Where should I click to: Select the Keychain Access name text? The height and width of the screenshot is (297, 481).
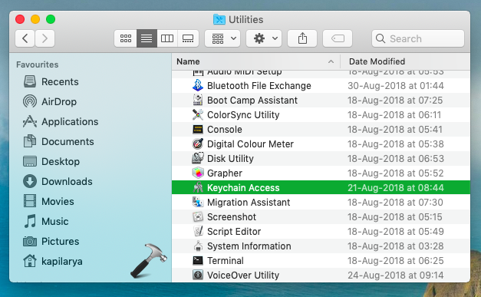coord(243,187)
